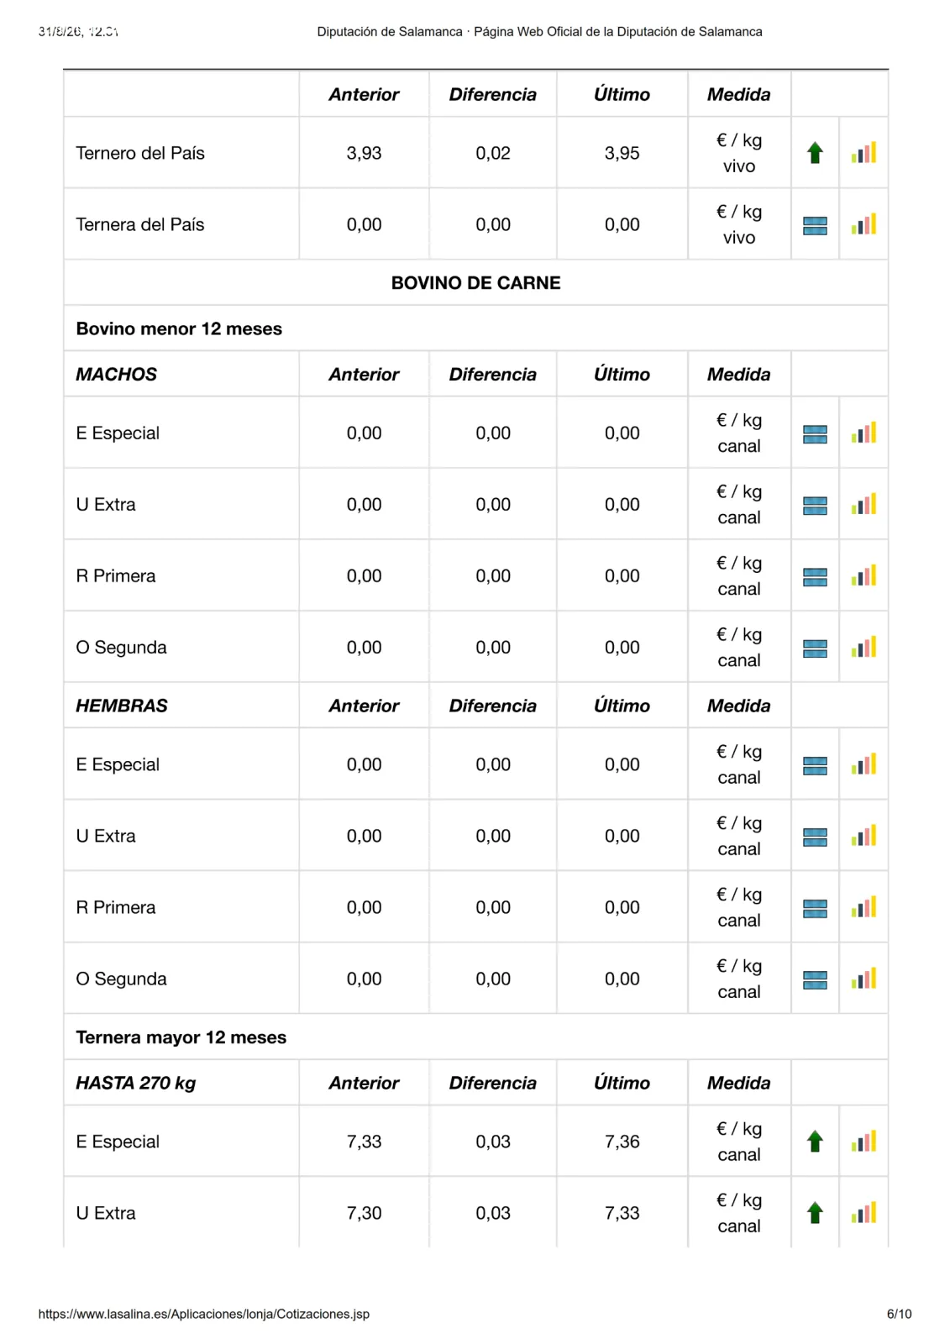Open chart icon for Ternera del País
Image resolution: width=950 pixels, height=1344 pixels.
pos(863,223)
